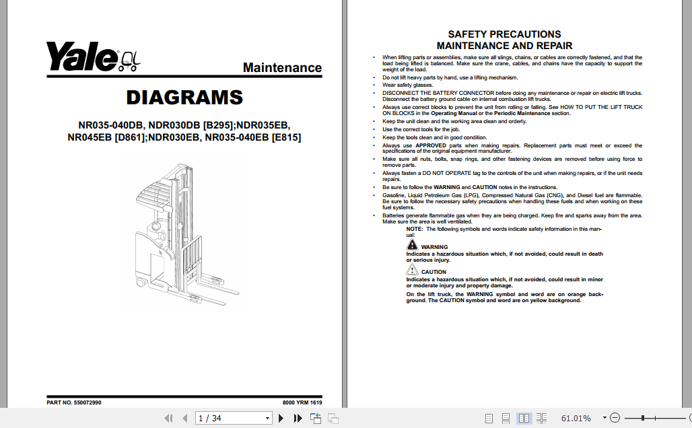Open the zoom percentage dropdown
This screenshot has width=692, height=428.
pos(604,418)
